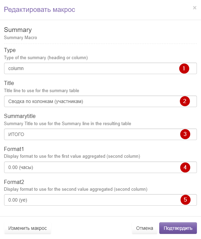Click the 'Summary' macro heading
201x239 pixels.
(x=18, y=30)
